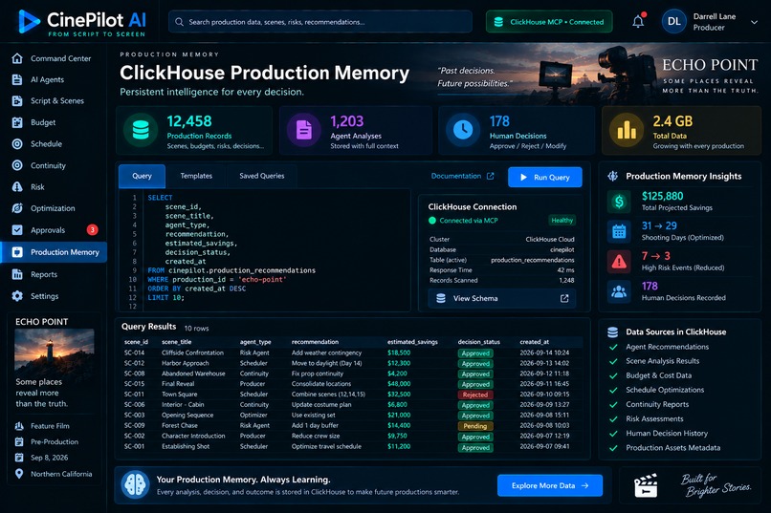Click Scene Analysis Results checkmark
Viewport: 771px width, 513px height.
(613, 361)
